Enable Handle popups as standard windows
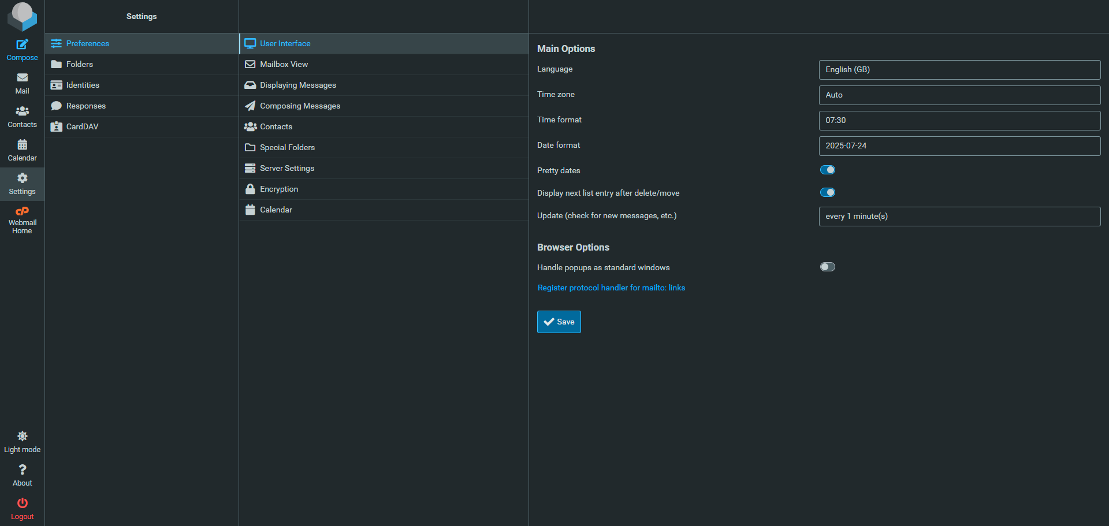1109x526 pixels. tap(827, 267)
